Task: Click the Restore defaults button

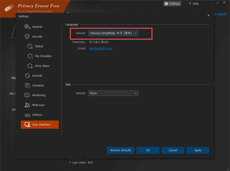Action: (x=120, y=150)
